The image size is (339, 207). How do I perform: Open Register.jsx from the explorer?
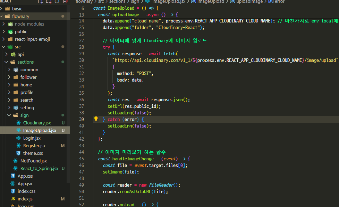pos(34,145)
